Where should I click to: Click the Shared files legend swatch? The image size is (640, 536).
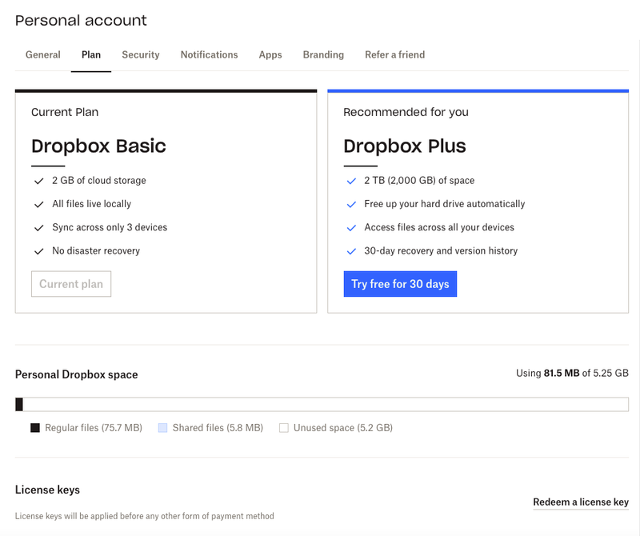point(162,428)
